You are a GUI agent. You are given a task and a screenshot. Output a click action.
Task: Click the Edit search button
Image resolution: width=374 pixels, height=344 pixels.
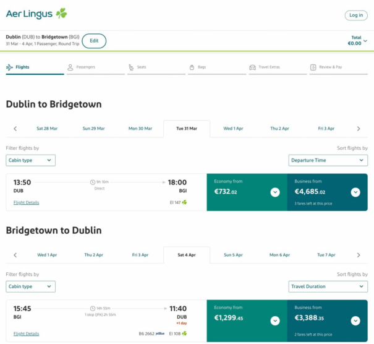pos(94,41)
